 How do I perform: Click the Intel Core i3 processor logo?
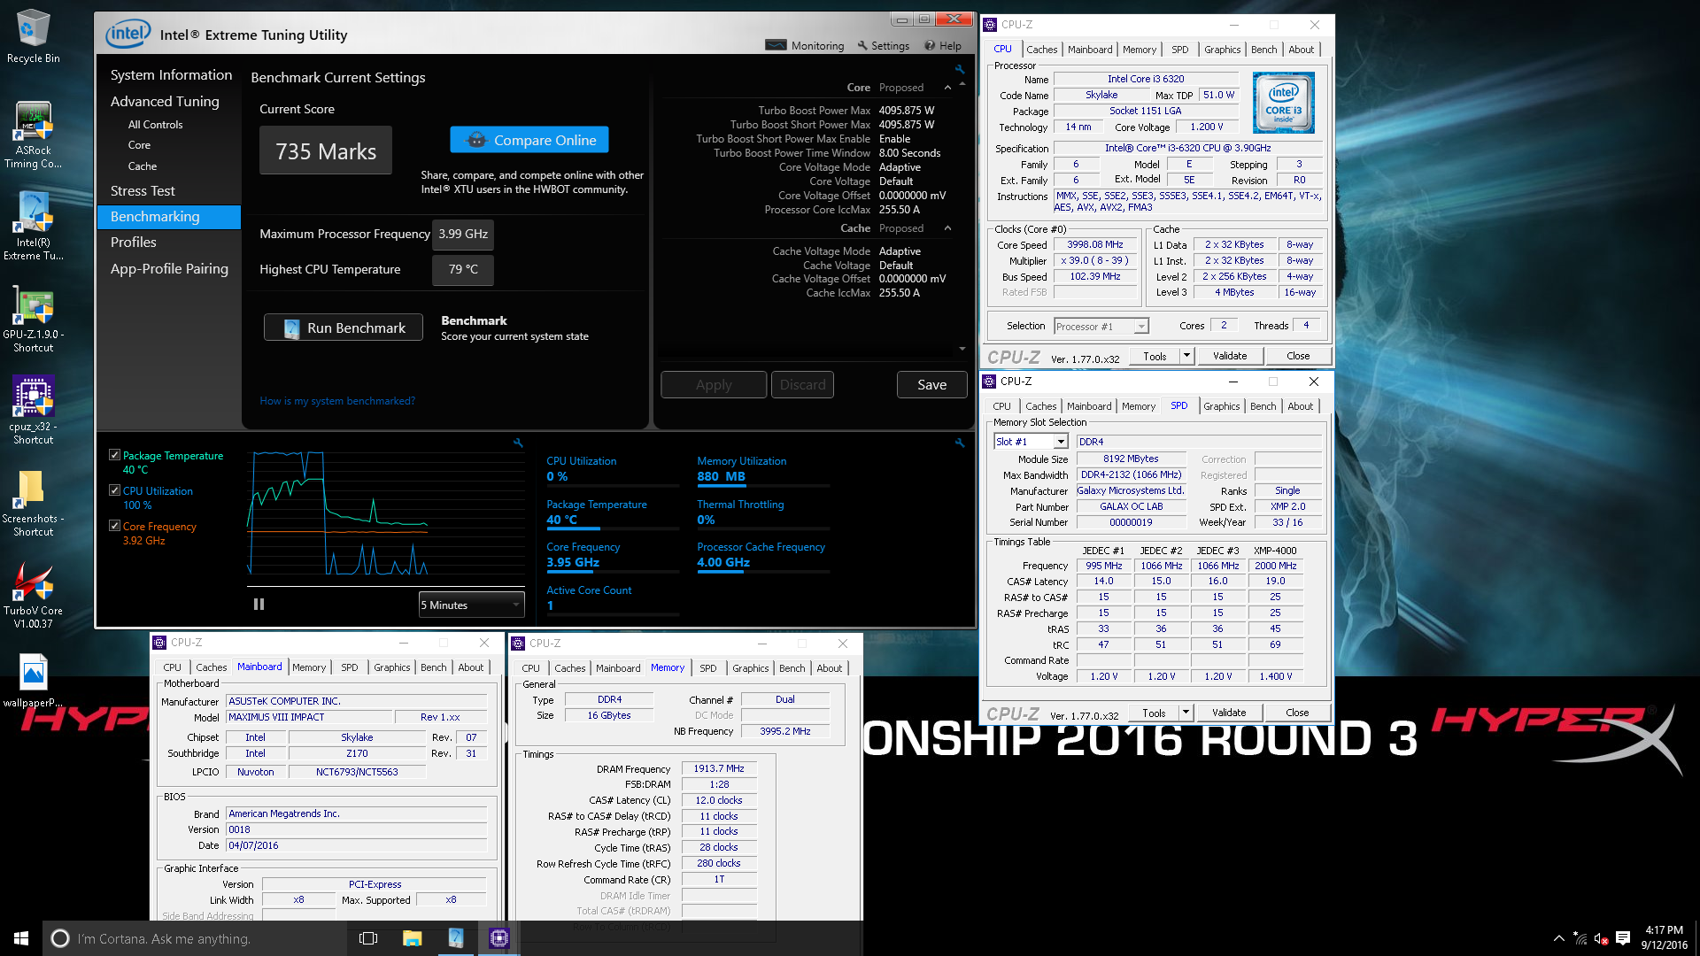point(1284,103)
